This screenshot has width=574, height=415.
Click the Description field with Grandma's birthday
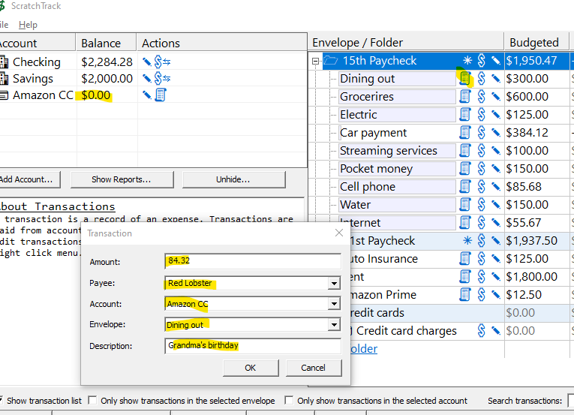pyautogui.click(x=253, y=345)
